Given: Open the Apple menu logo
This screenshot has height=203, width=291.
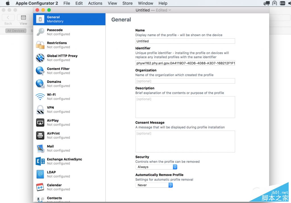Looking at the screenshot, I should [x=8, y=3].
